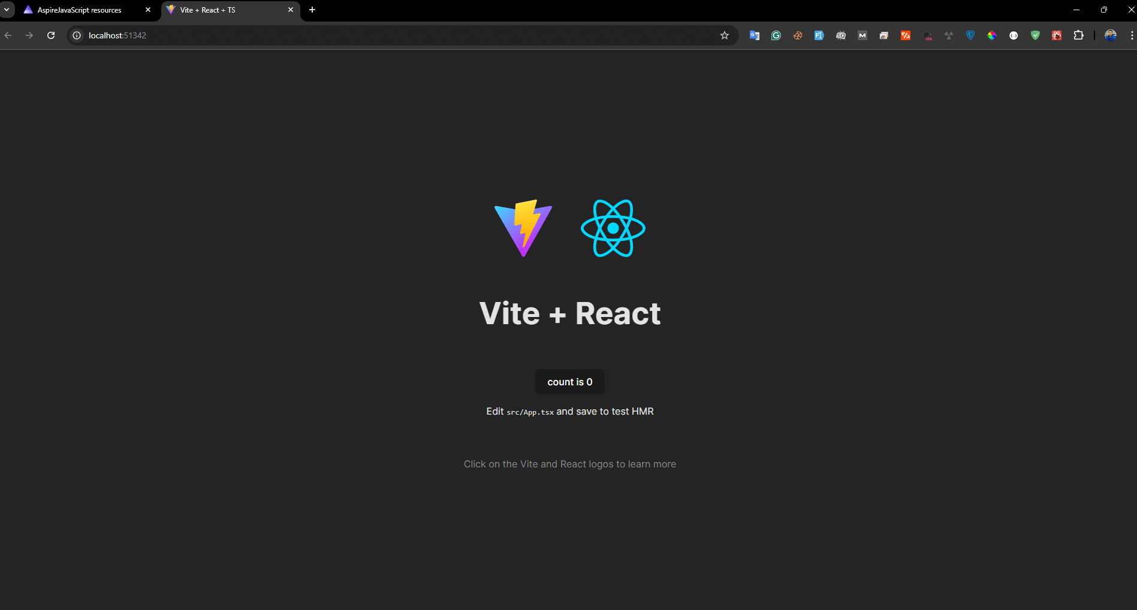The image size is (1137, 610).
Task: Click the cookie manager extension icon
Action: point(797,35)
